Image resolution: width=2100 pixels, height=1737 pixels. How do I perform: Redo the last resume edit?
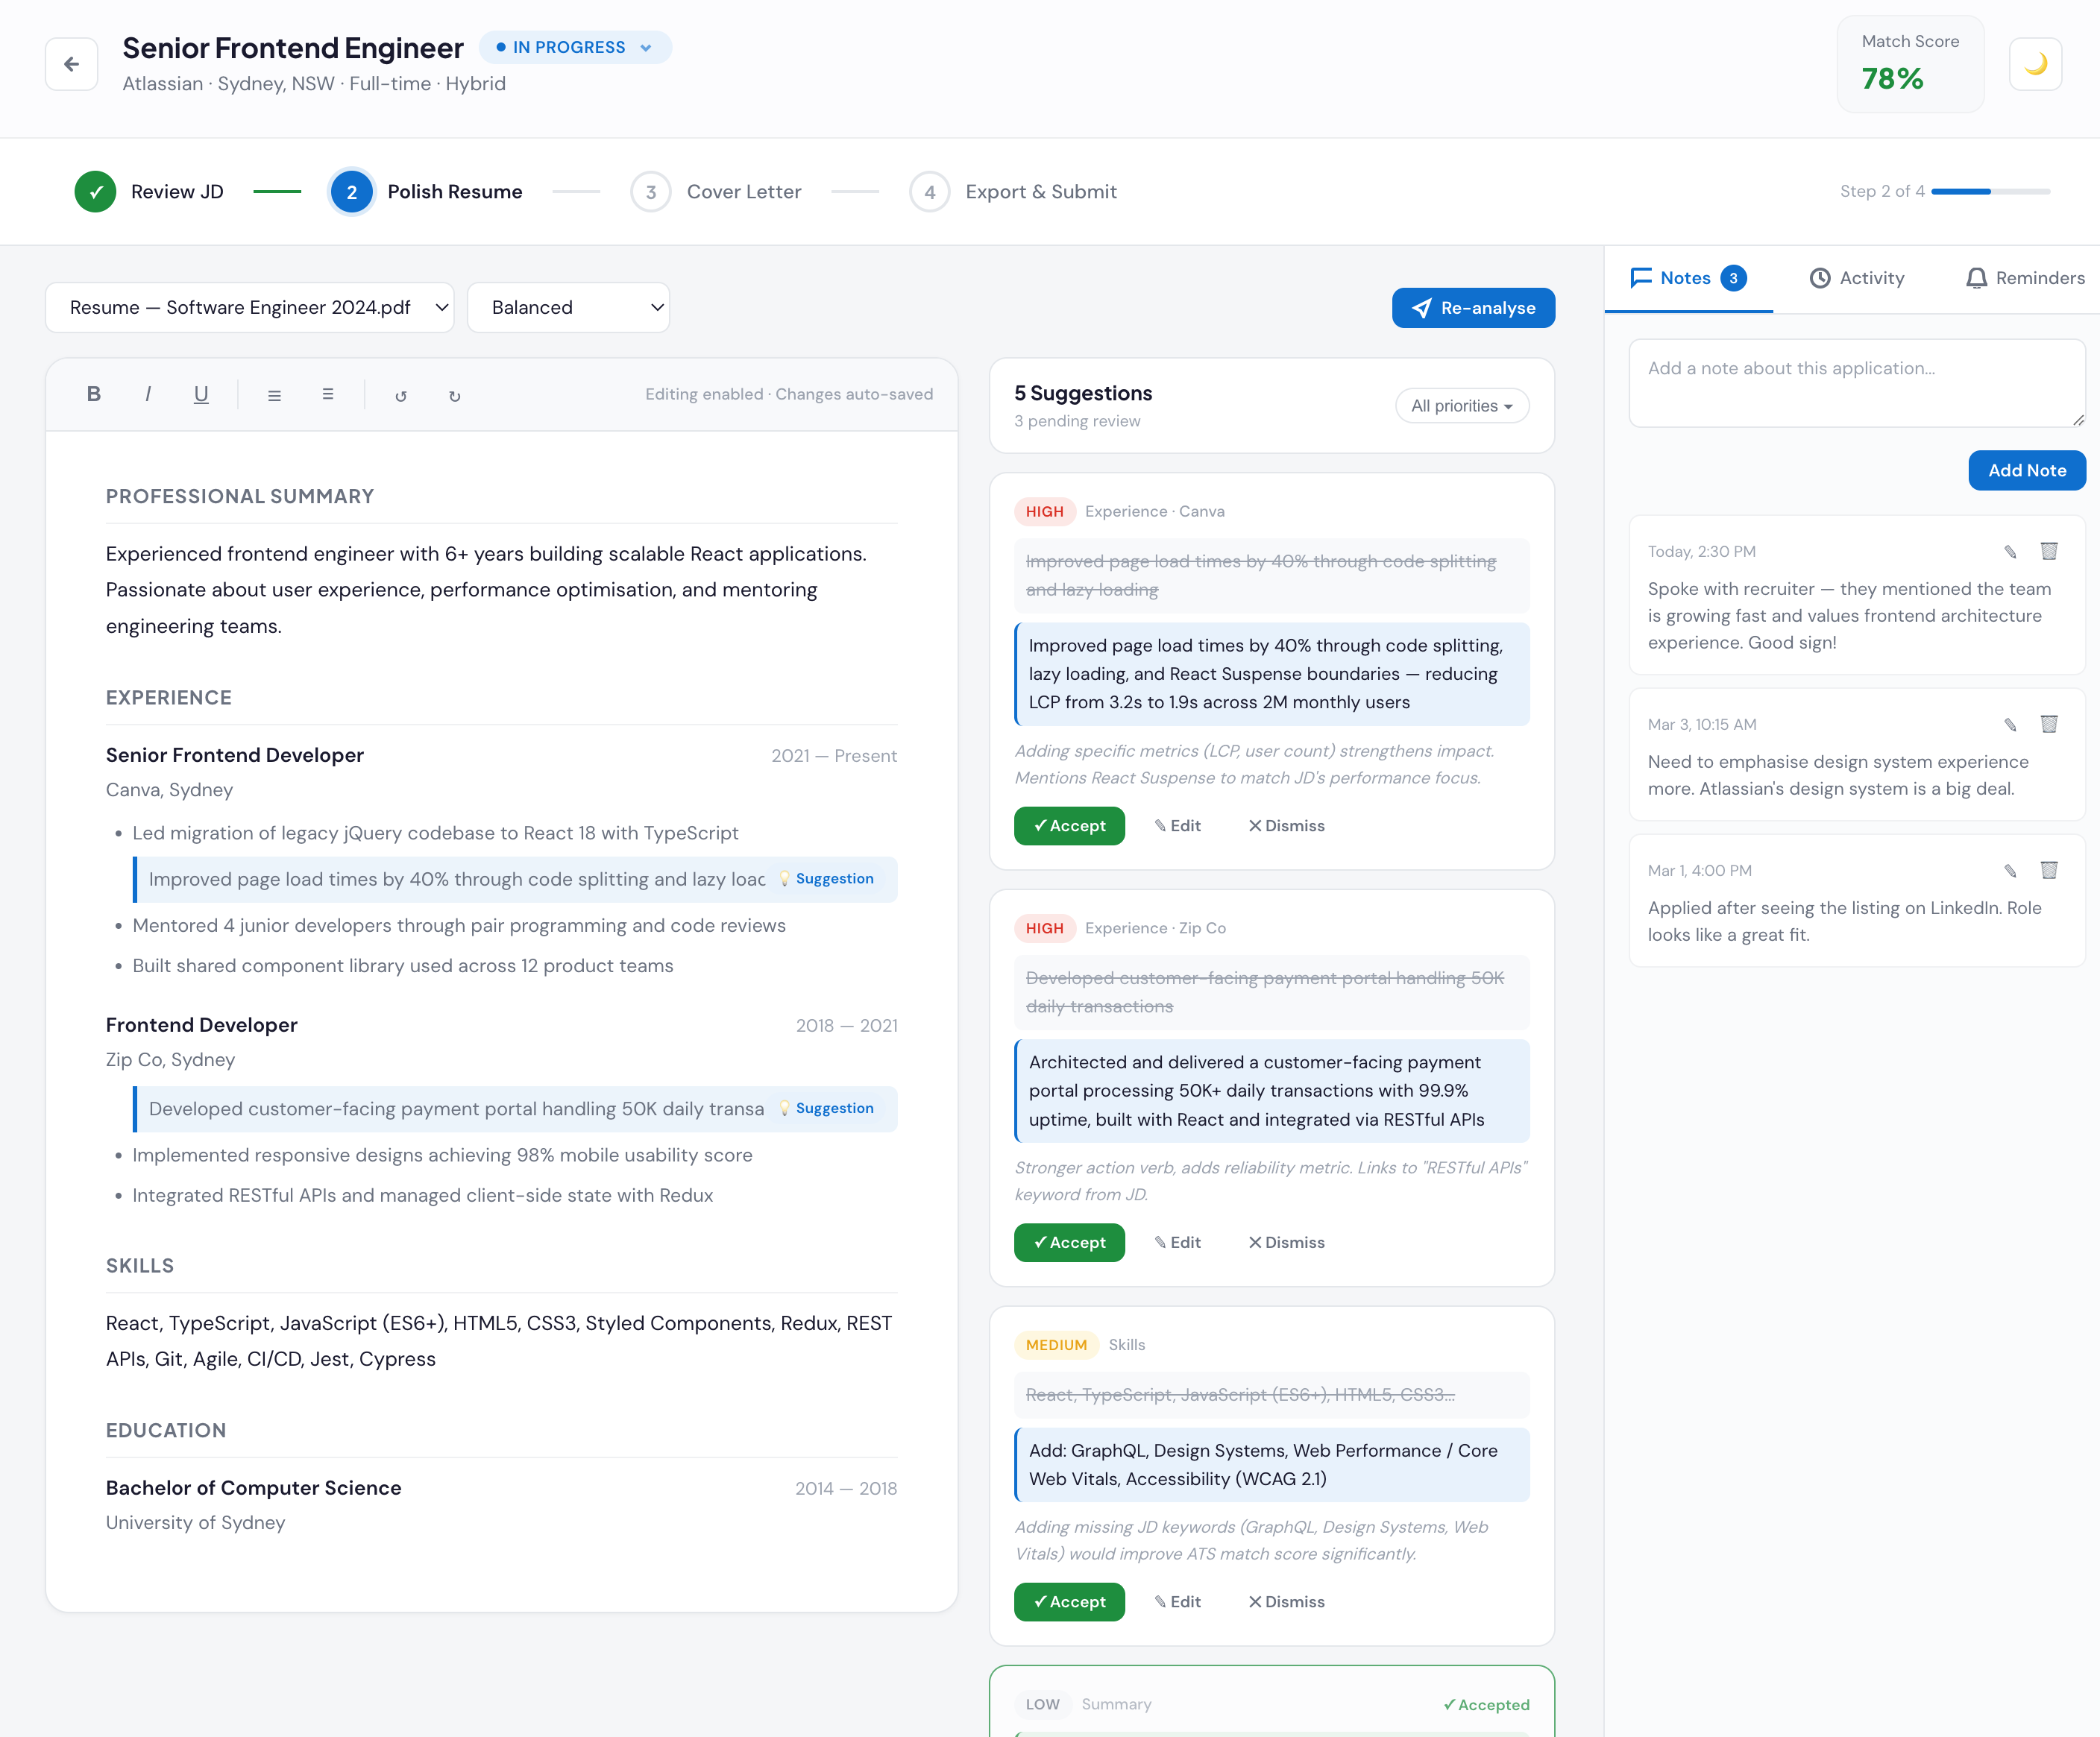[455, 394]
